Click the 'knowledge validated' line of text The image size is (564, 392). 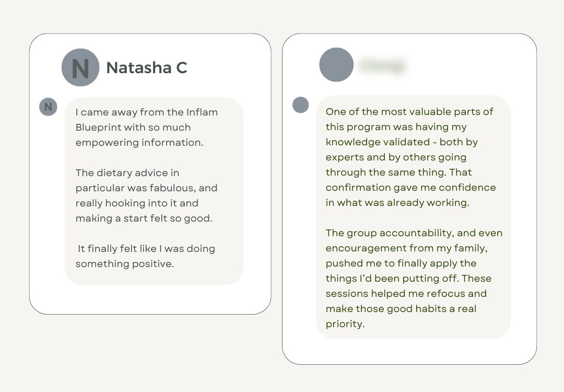pos(402,142)
